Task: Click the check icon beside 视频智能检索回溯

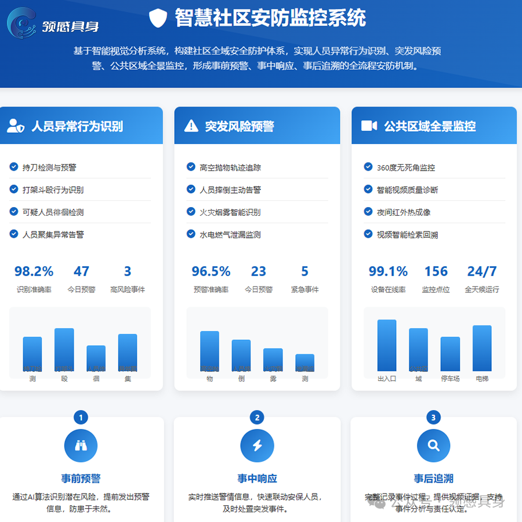Action: (x=368, y=234)
